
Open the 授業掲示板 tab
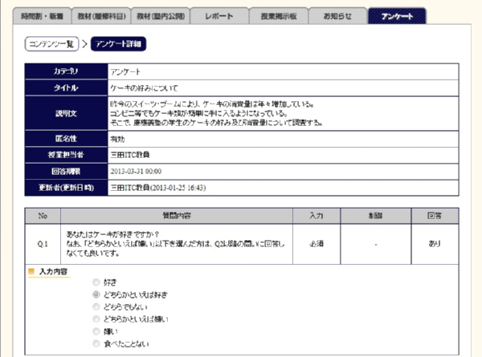(277, 15)
